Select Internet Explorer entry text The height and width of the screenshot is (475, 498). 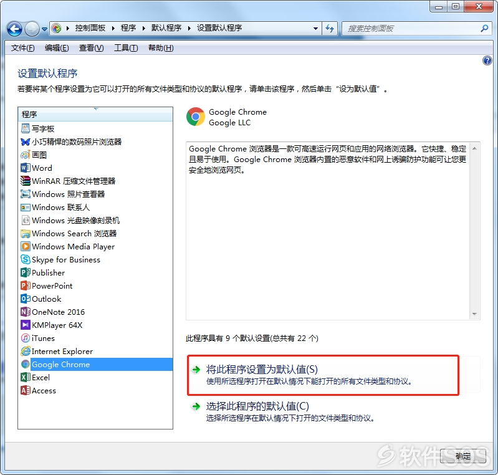point(62,351)
